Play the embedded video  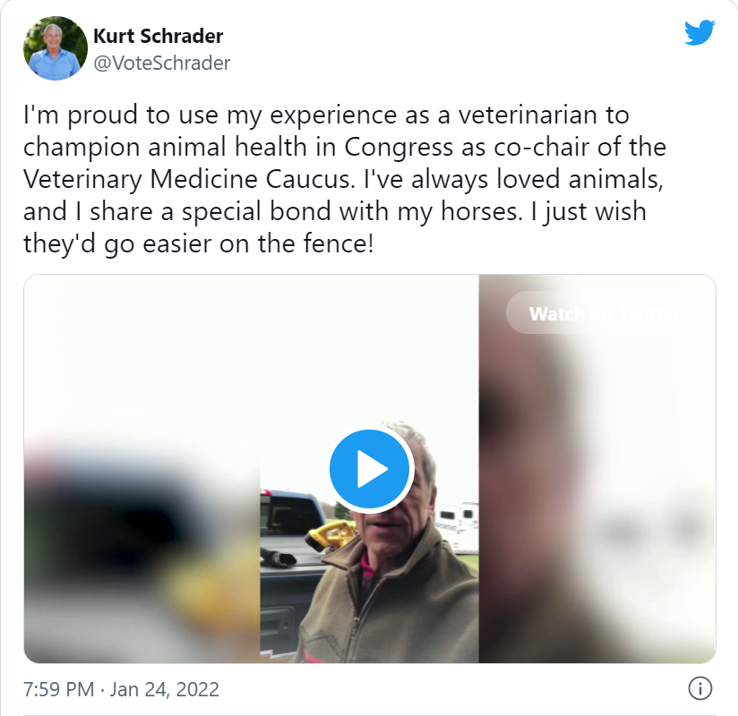(370, 469)
